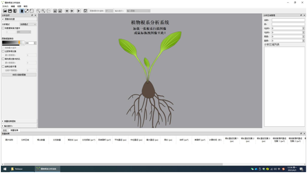Click the 图片名称 column header

click(x=9, y=140)
